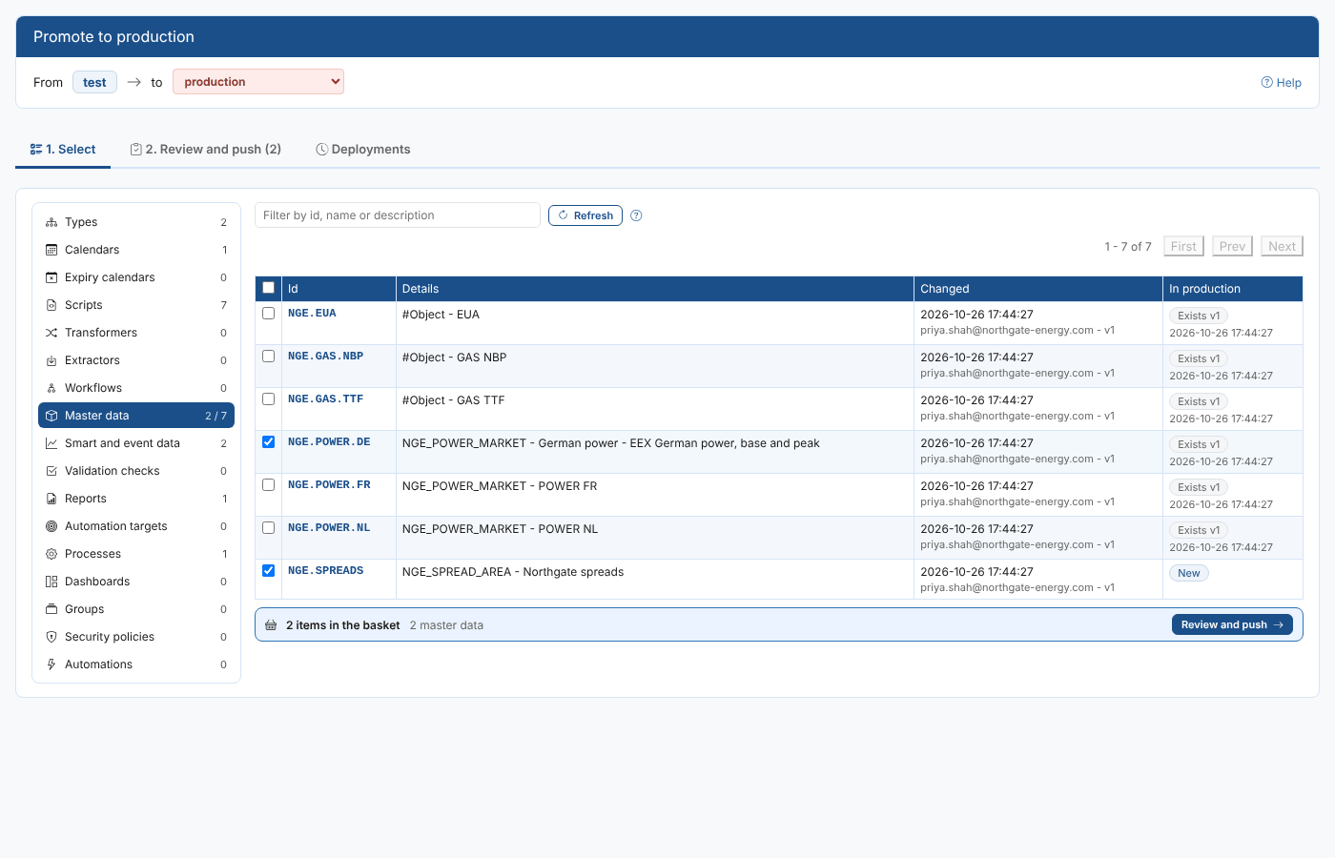This screenshot has height=858, width=1335.
Task: Click the test source environment badge
Action: coord(94,82)
